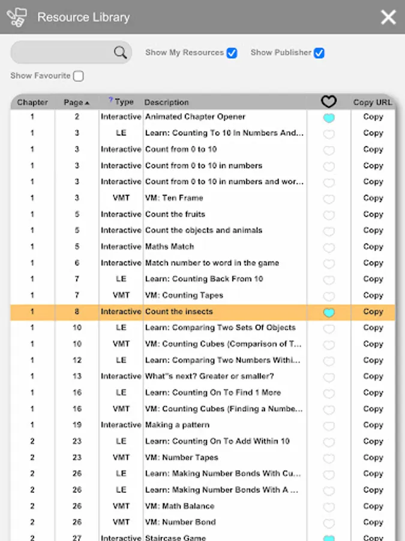
Task: Favourite VM: Counting Tapes heart
Action: coord(329,296)
